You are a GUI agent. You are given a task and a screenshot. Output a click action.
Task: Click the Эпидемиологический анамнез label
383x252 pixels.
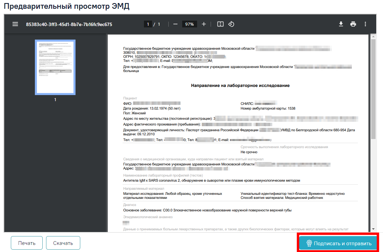click(148, 217)
